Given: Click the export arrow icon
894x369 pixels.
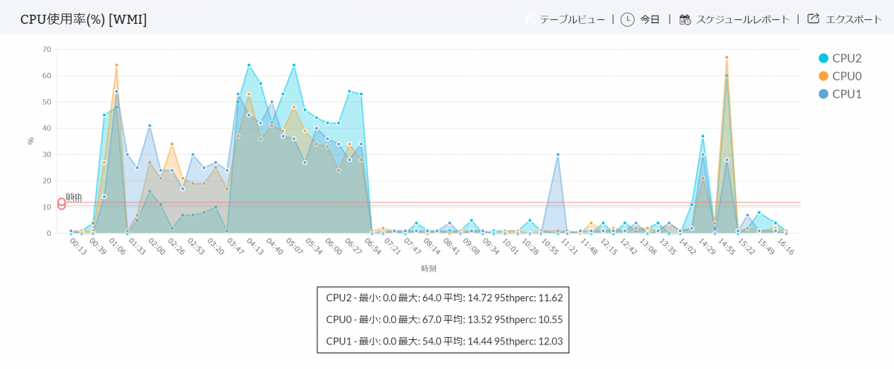Looking at the screenshot, I should [x=814, y=19].
